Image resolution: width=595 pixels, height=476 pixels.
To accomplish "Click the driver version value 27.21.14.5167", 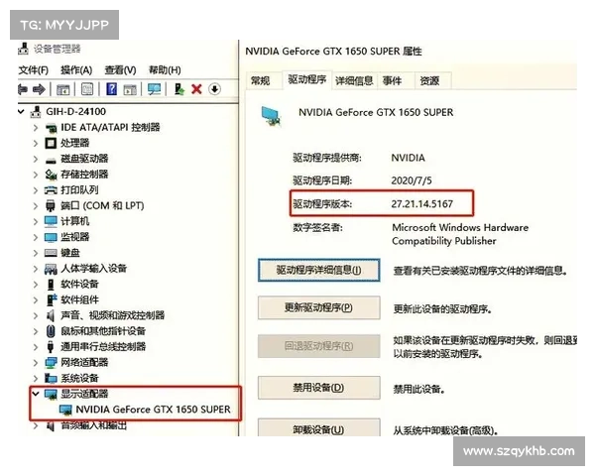I will pos(422,204).
